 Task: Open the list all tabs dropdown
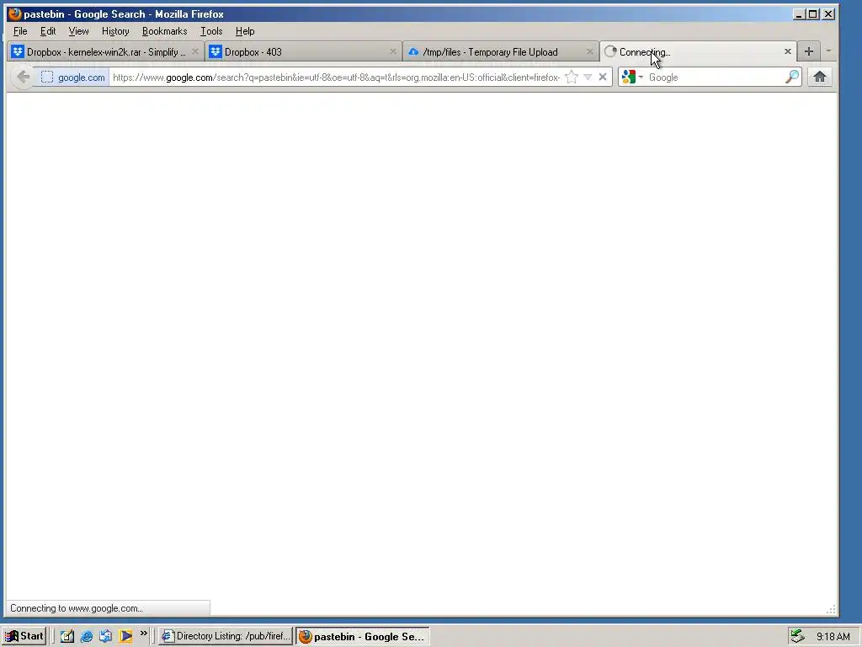pos(828,51)
